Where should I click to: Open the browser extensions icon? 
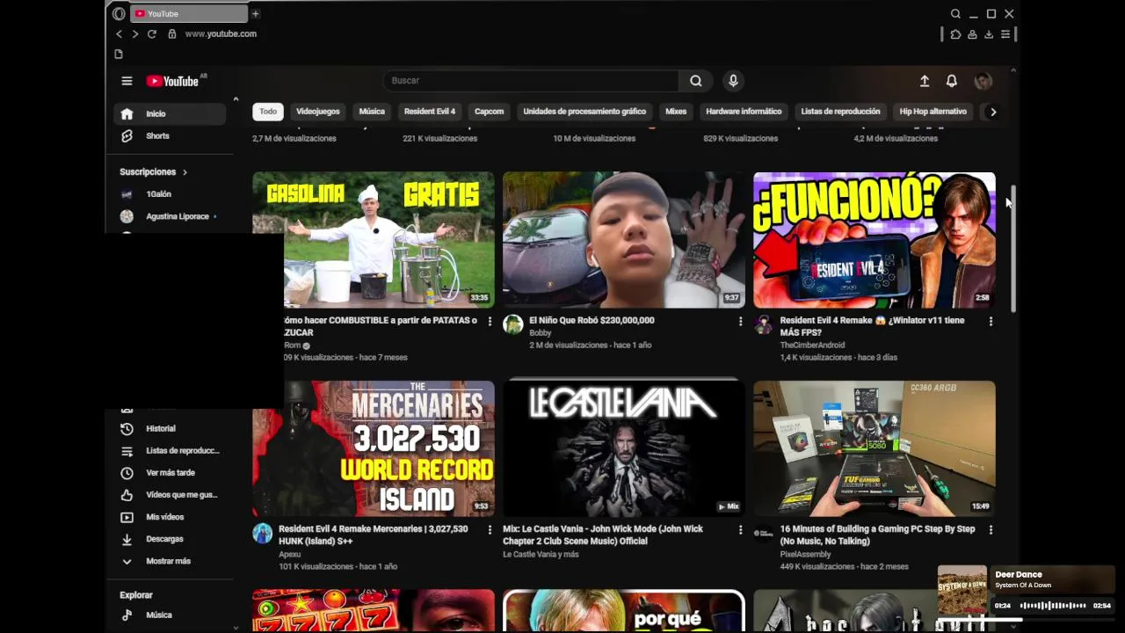[955, 34]
